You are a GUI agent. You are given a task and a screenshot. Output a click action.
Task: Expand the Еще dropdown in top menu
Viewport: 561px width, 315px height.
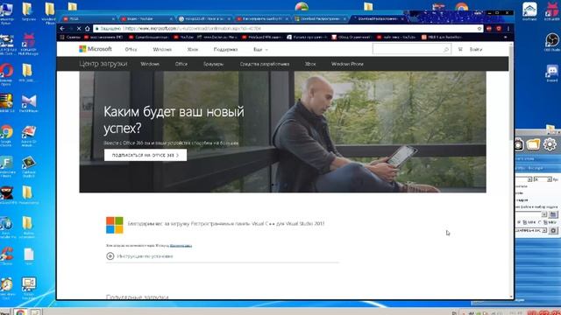click(x=260, y=49)
